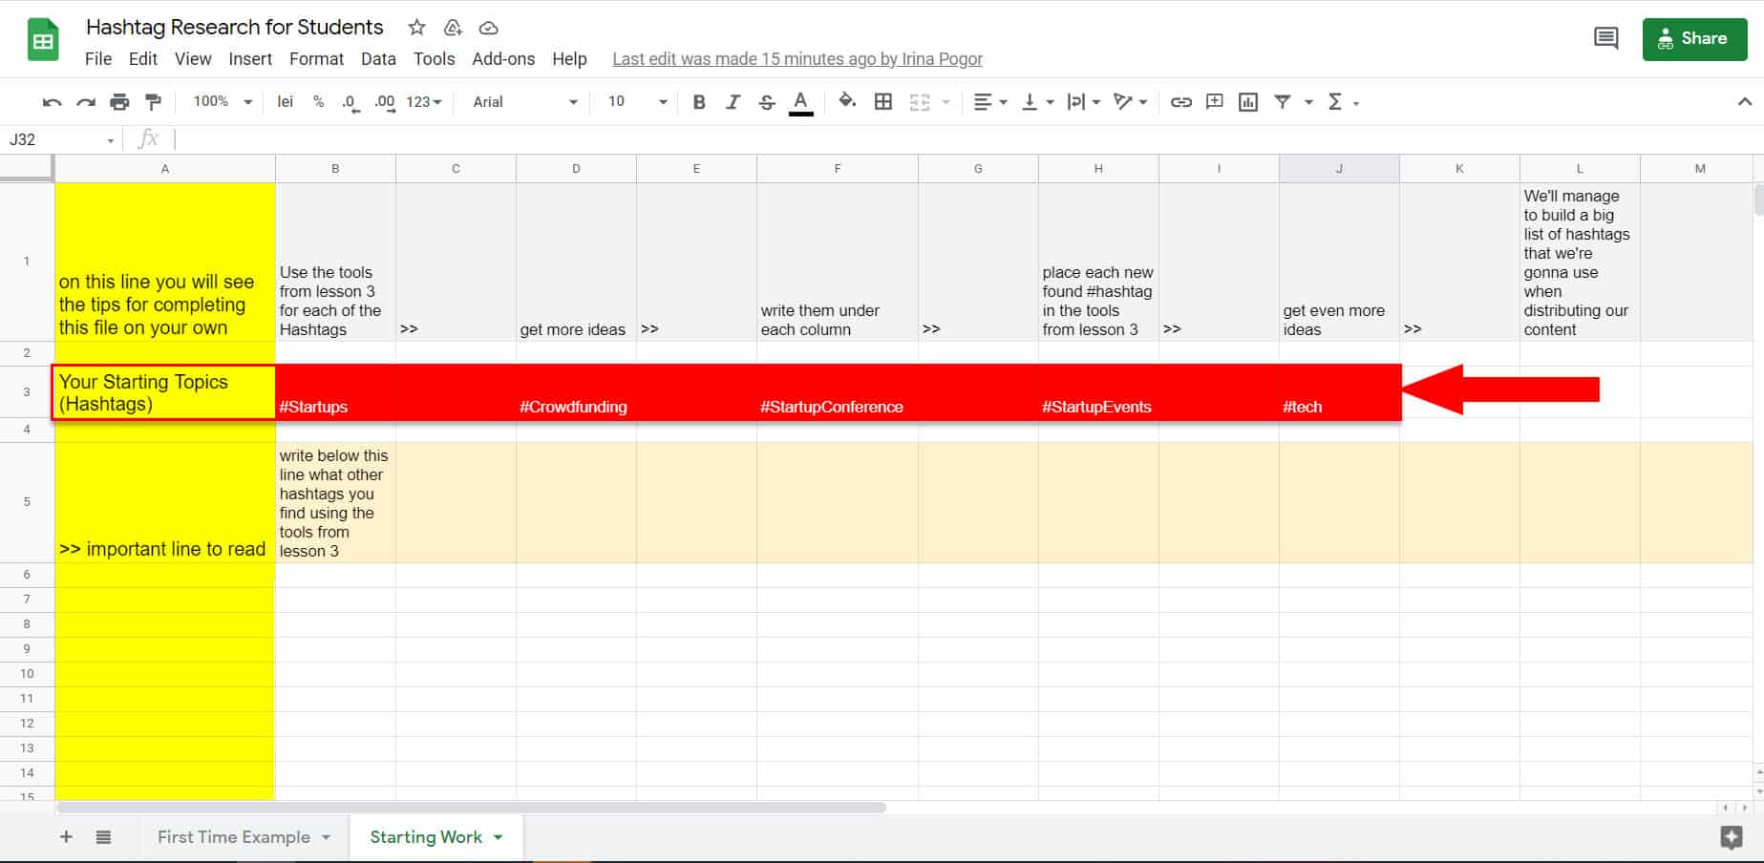This screenshot has height=863, width=1764.
Task: Open the View menu
Action: [193, 59]
